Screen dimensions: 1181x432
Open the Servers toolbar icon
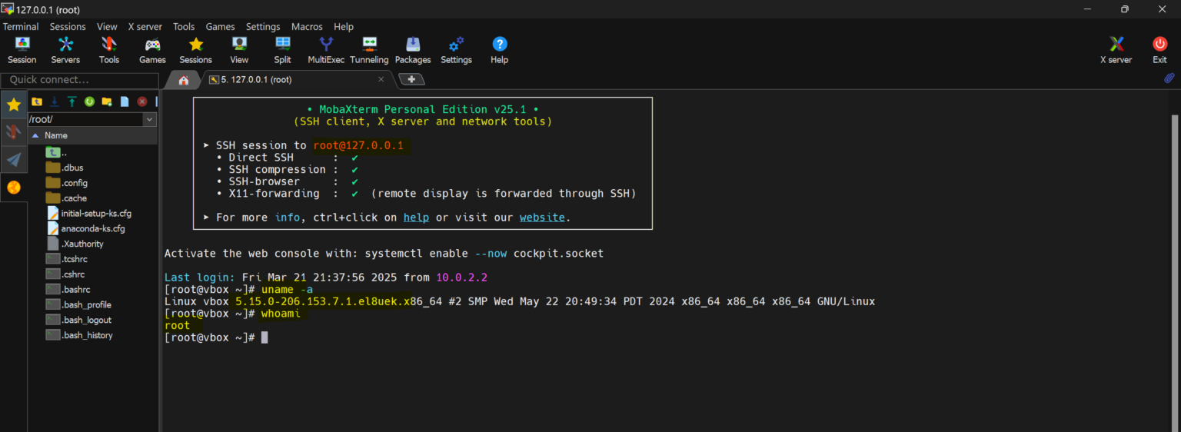[65, 51]
